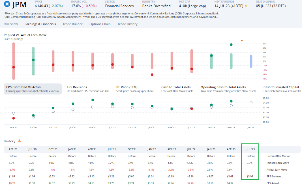
Task: Click the orange triangle marker above the chart
Action: [242, 41]
